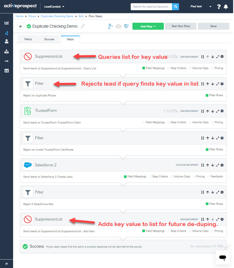This screenshot has height=268, width=234.
Task: Open the Edit breadcrumb link
Action: click(x=81, y=16)
